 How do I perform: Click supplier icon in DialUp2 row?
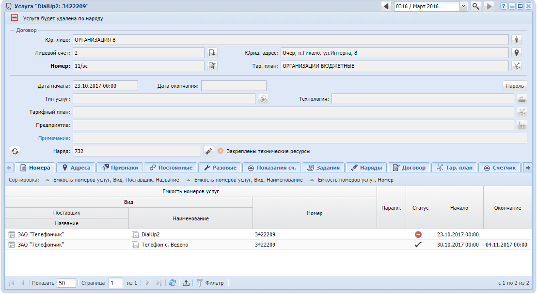tap(11, 234)
